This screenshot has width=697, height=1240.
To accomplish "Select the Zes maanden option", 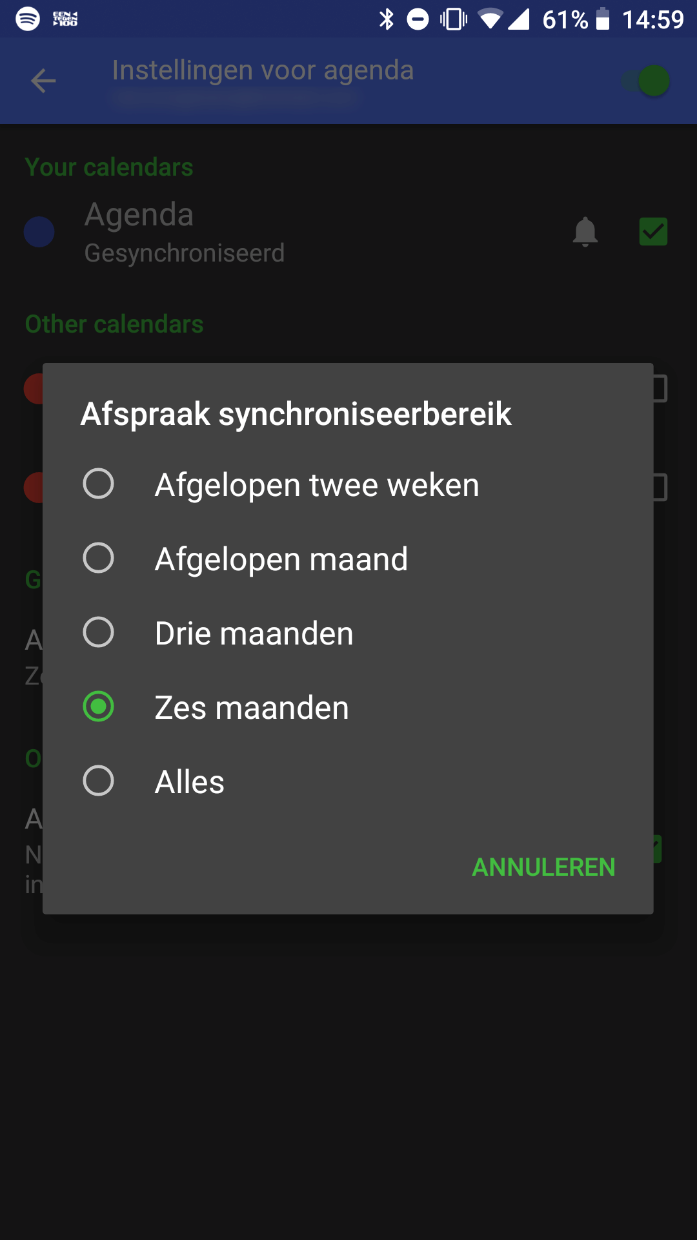I will 99,707.
